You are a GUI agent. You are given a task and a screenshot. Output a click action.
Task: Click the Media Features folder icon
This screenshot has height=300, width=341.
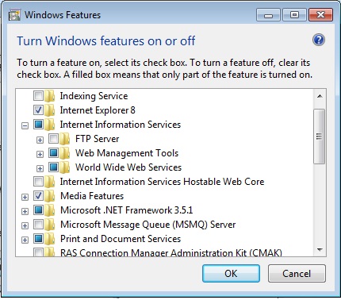coord(50,196)
